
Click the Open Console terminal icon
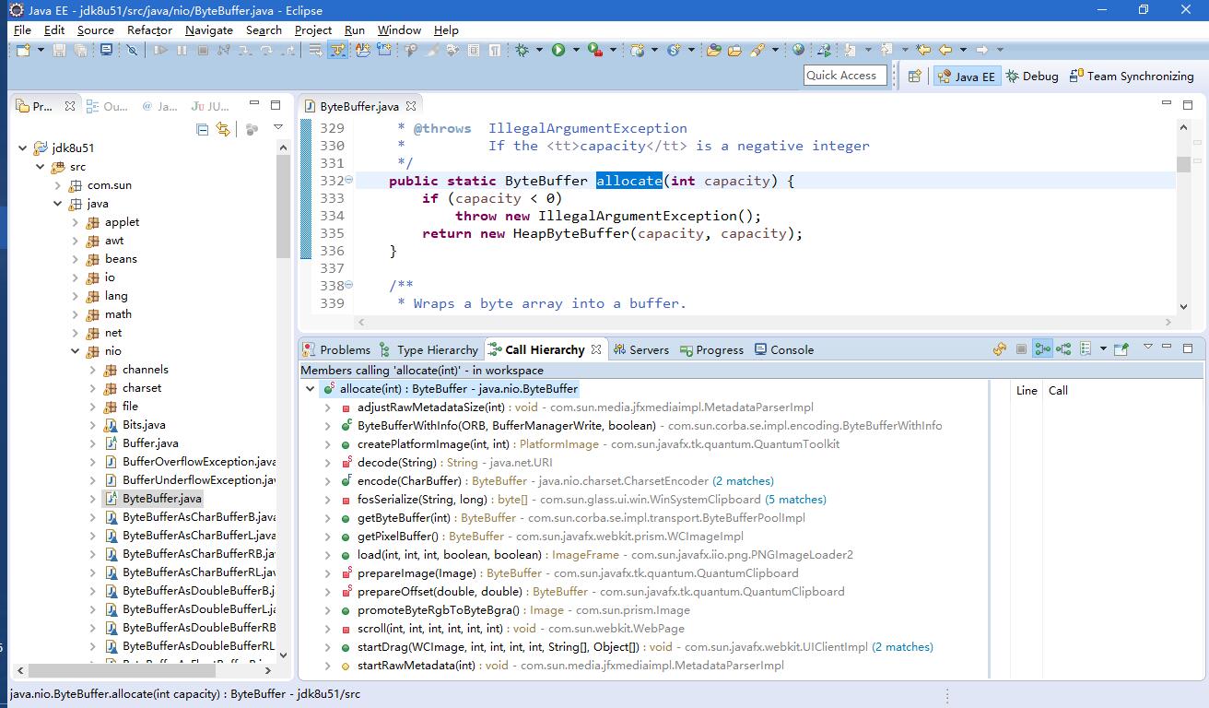(x=107, y=50)
